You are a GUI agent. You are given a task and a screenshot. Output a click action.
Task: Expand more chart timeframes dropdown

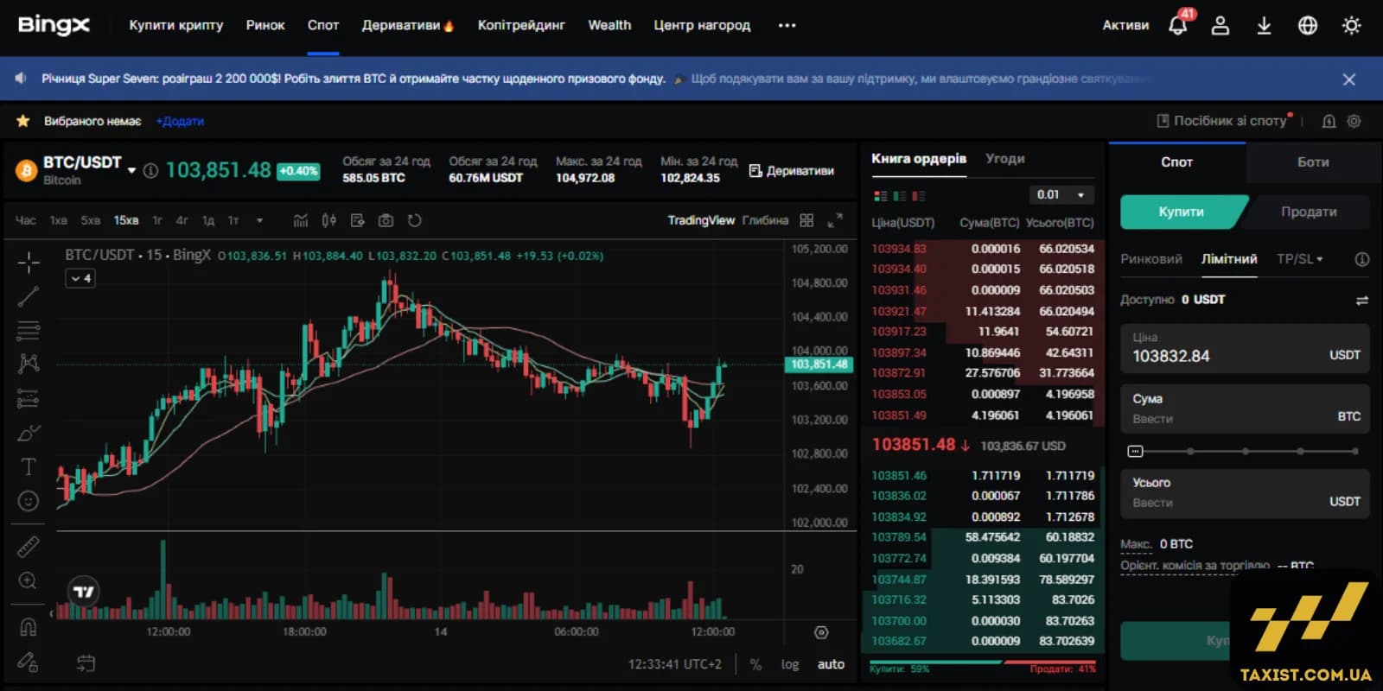259,220
